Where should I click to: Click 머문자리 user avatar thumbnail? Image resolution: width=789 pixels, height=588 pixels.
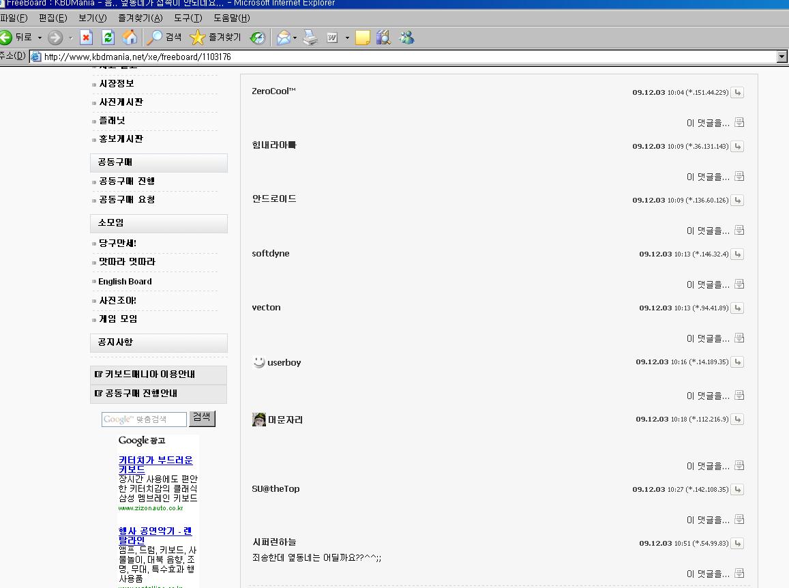(258, 420)
